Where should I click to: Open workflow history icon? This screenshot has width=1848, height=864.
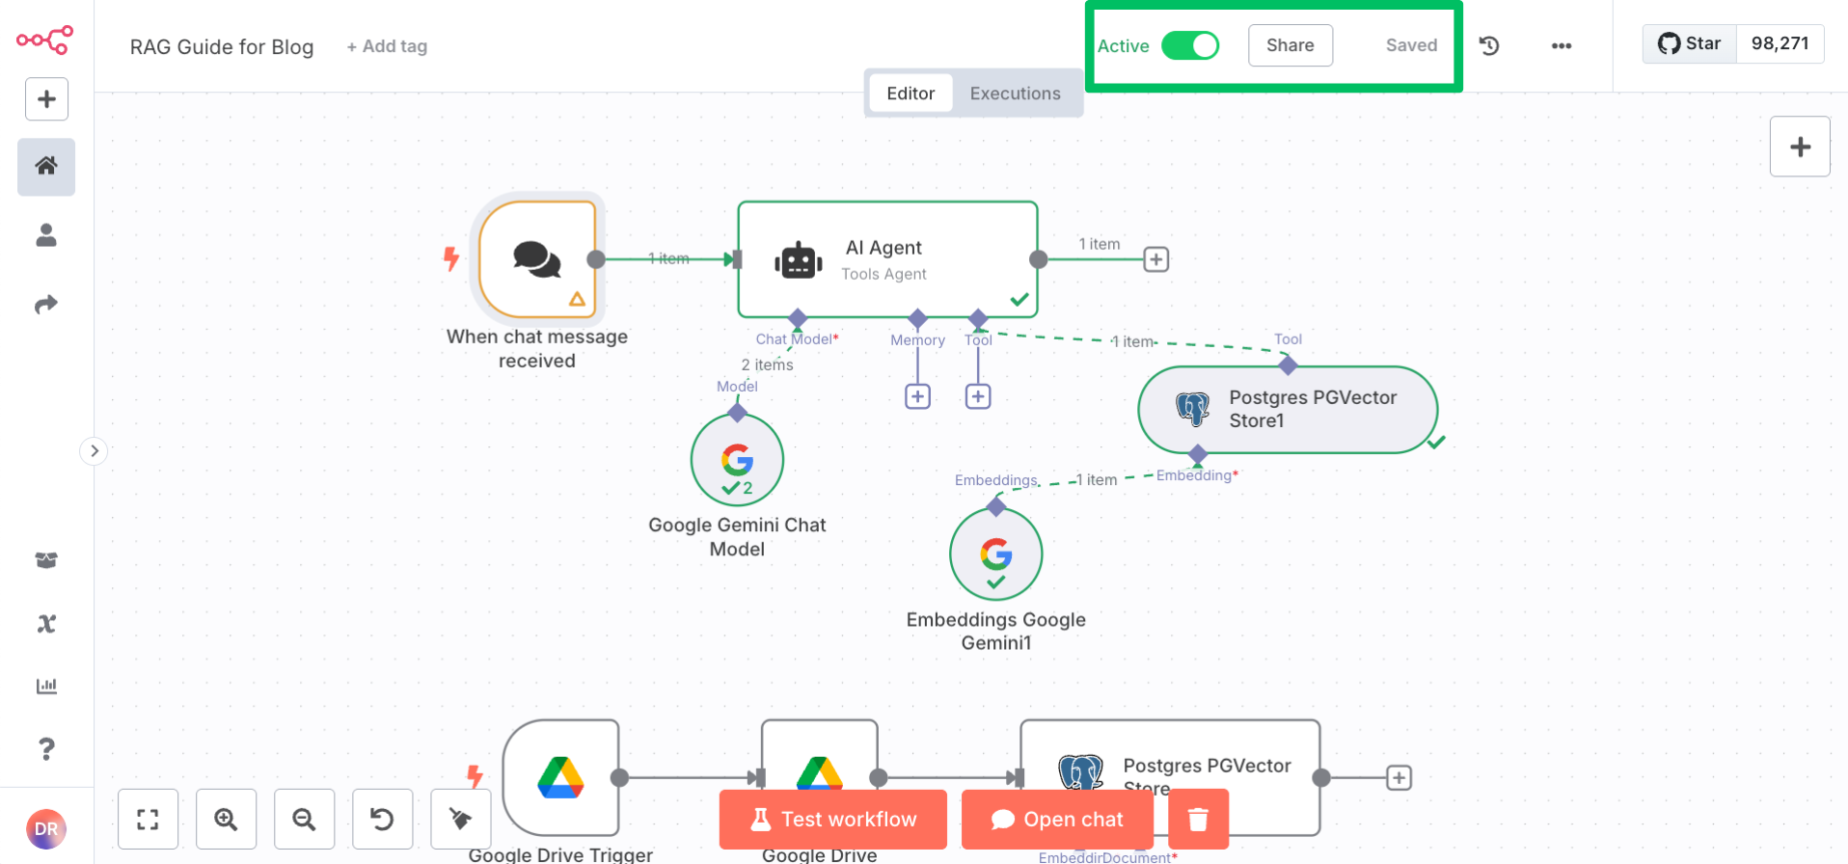(x=1489, y=45)
